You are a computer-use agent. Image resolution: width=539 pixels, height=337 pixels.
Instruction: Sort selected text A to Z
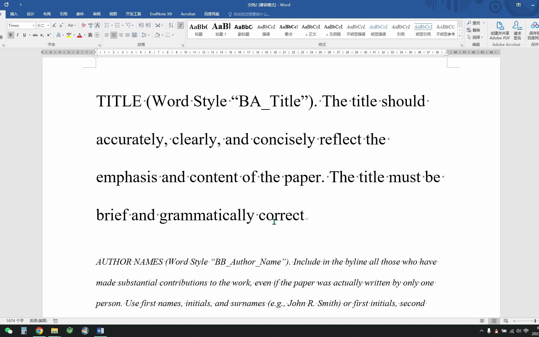(x=171, y=25)
